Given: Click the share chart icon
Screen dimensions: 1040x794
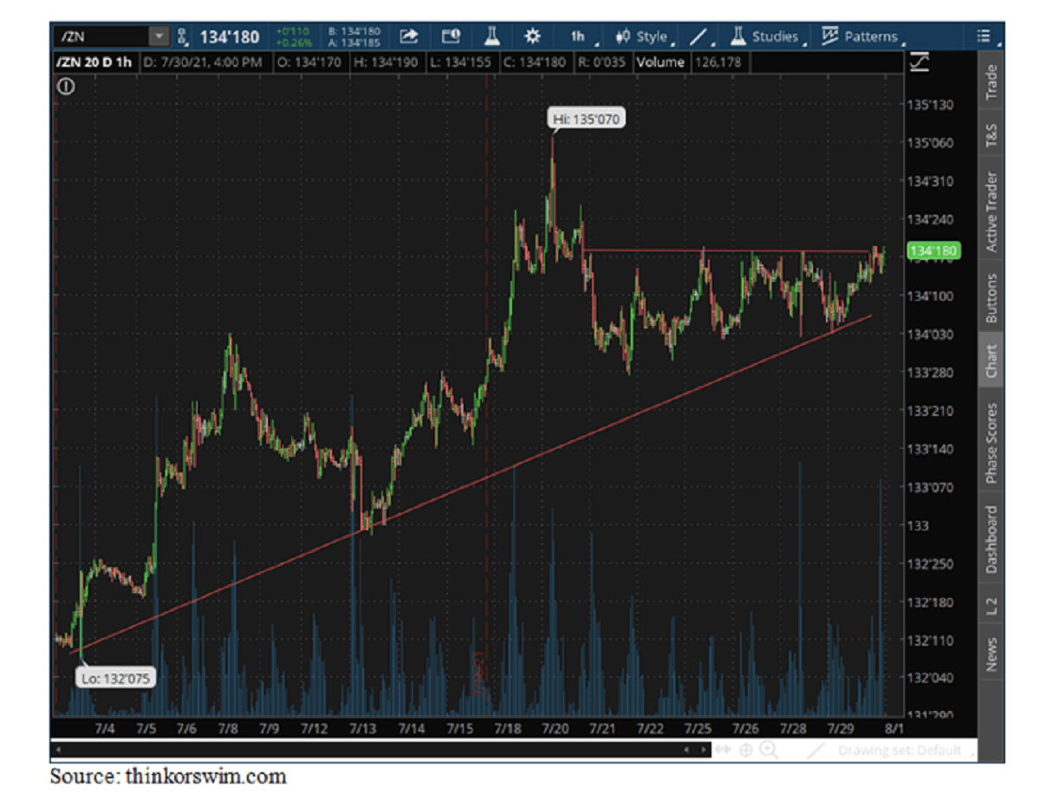Looking at the screenshot, I should tap(408, 36).
